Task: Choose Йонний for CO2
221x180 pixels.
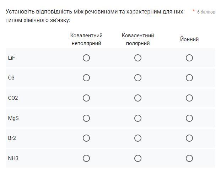Action: click(x=189, y=98)
